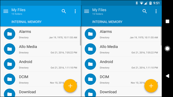
Task: Tap 'Download' name in right pane
Action: tap(108, 92)
